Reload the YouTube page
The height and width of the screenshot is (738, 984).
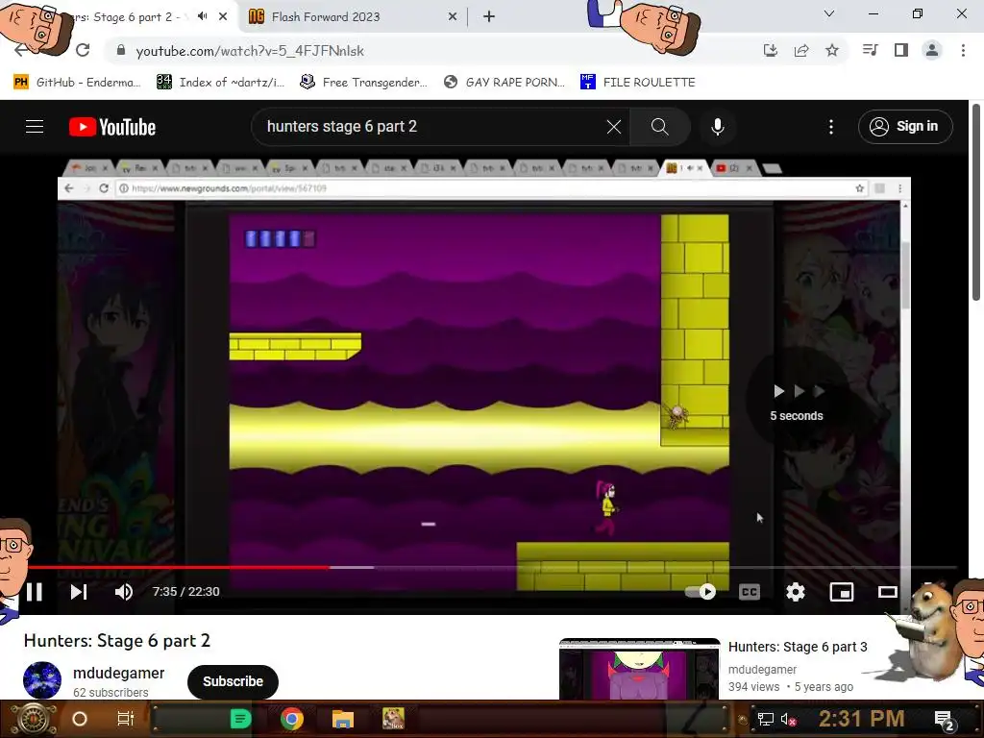[83, 50]
